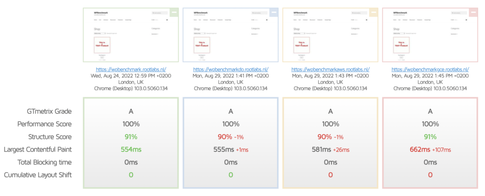Click the Largest Contentful Paint row label
The height and width of the screenshot is (196, 485).
38,150
